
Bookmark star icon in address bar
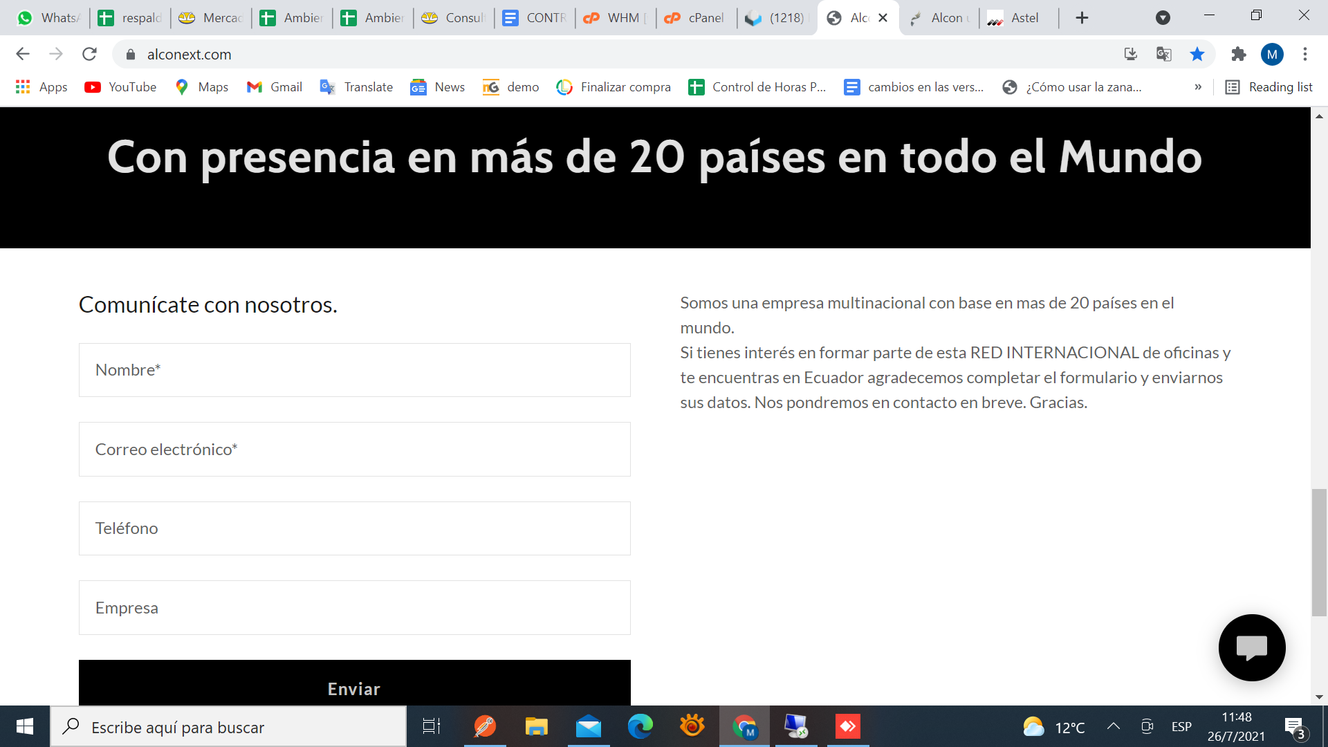(1197, 54)
